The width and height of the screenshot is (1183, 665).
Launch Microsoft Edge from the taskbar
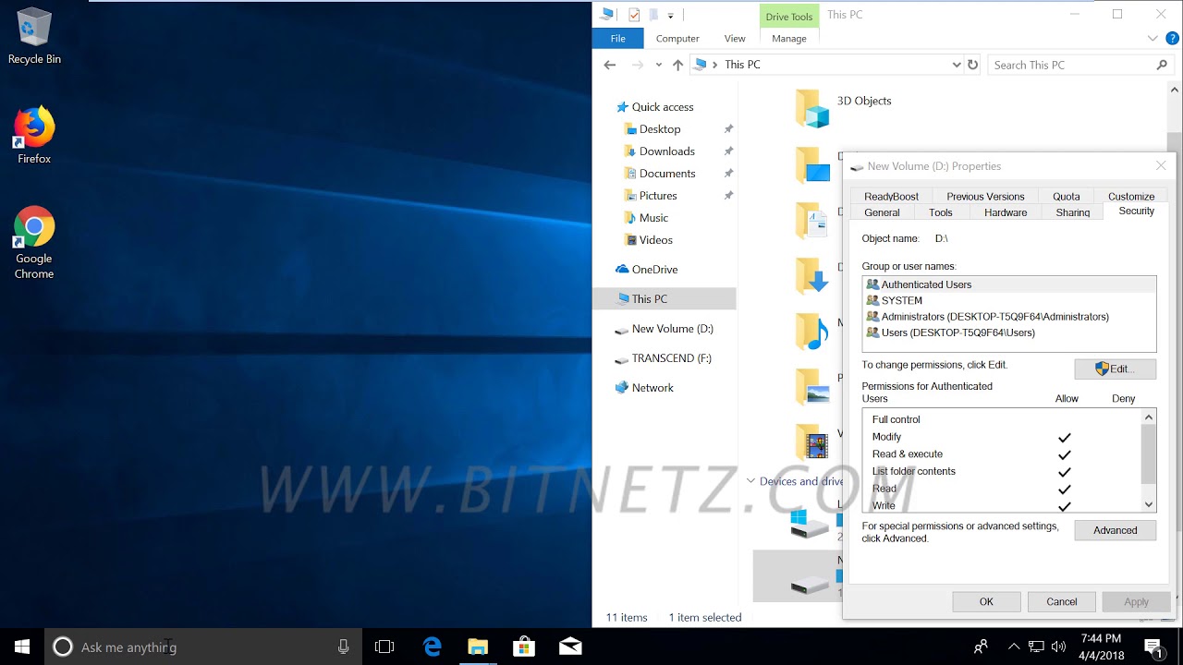[432, 647]
